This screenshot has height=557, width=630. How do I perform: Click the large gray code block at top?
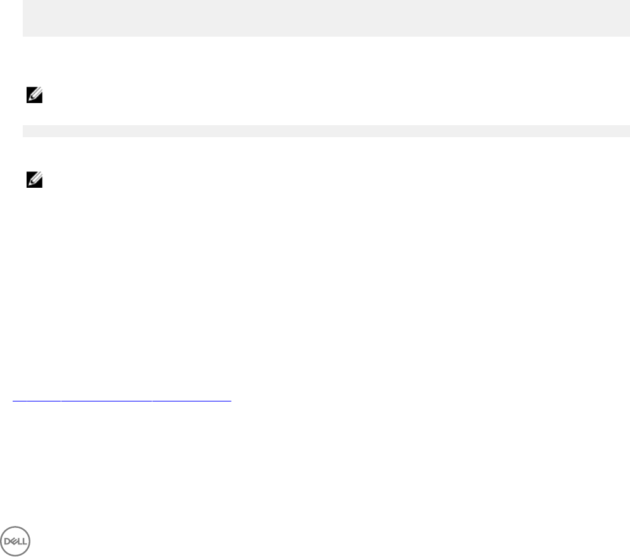pos(326,18)
